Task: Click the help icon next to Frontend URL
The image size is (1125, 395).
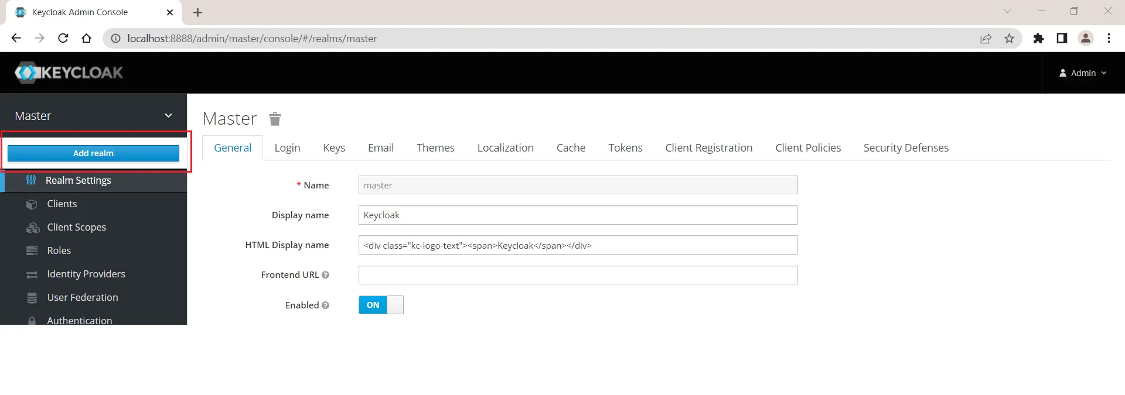Action: tap(325, 274)
